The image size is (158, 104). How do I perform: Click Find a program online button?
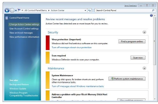132,42
